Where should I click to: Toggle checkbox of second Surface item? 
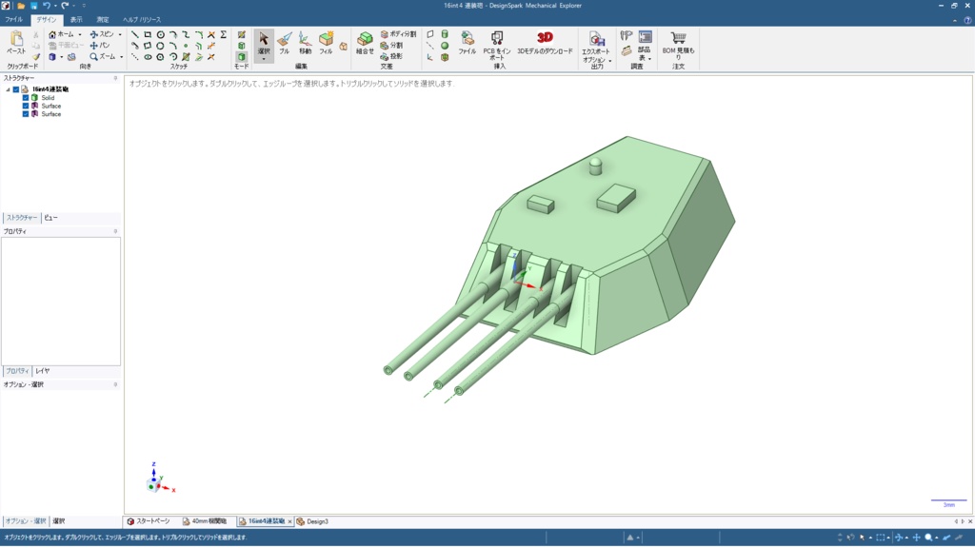(26, 114)
